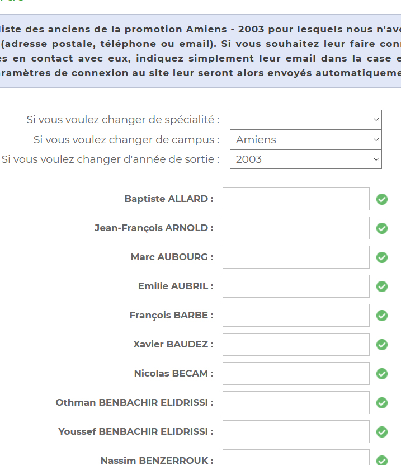Click green check icon beside Baptiste ALLARD

[382, 199]
